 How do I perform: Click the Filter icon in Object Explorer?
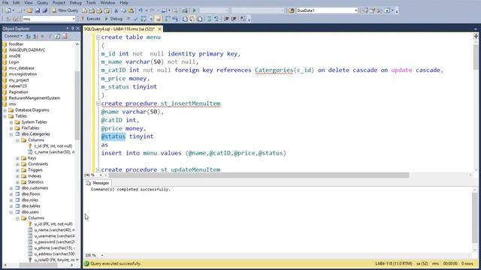(50, 37)
